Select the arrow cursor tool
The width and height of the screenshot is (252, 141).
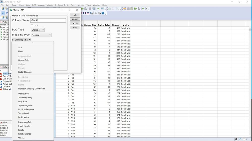(x=3, y=13)
